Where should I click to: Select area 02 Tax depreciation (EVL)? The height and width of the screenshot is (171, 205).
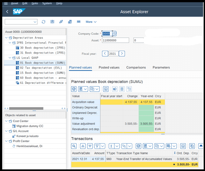(39, 68)
